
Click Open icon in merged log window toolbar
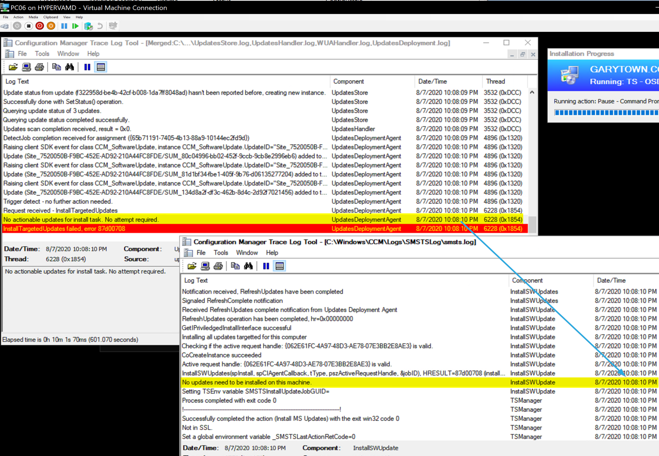[13, 67]
